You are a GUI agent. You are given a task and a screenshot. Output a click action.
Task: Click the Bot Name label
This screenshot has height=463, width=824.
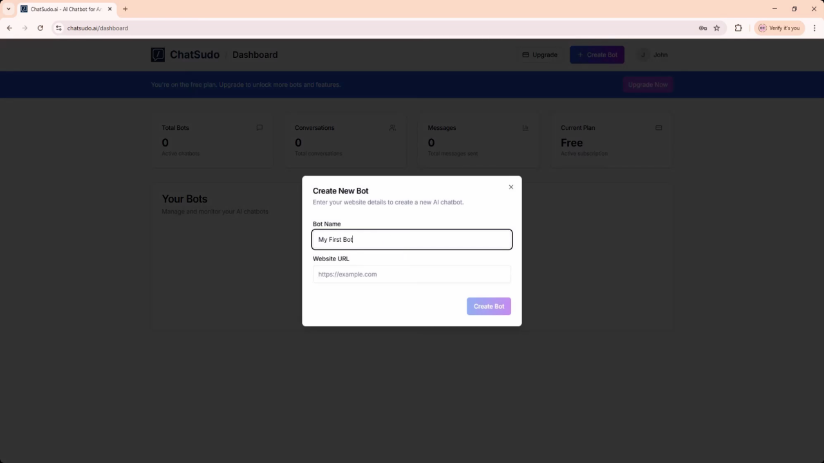(327, 224)
